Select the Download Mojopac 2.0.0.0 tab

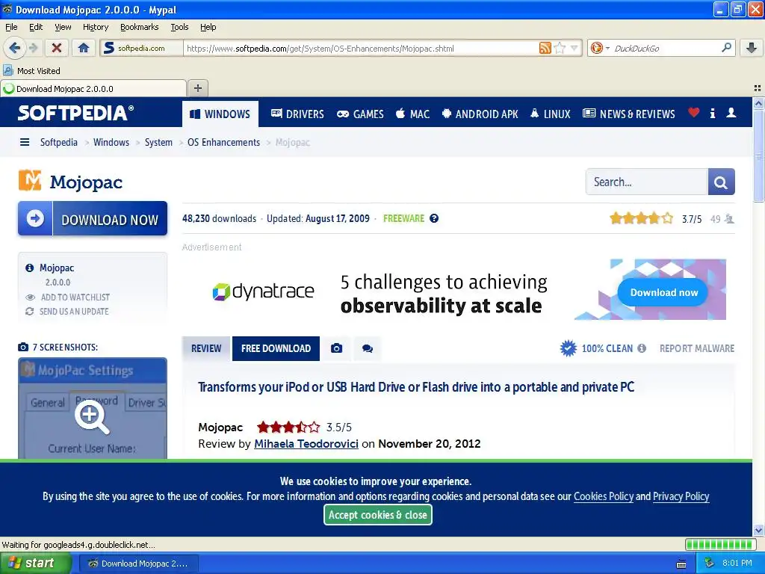[x=93, y=88]
